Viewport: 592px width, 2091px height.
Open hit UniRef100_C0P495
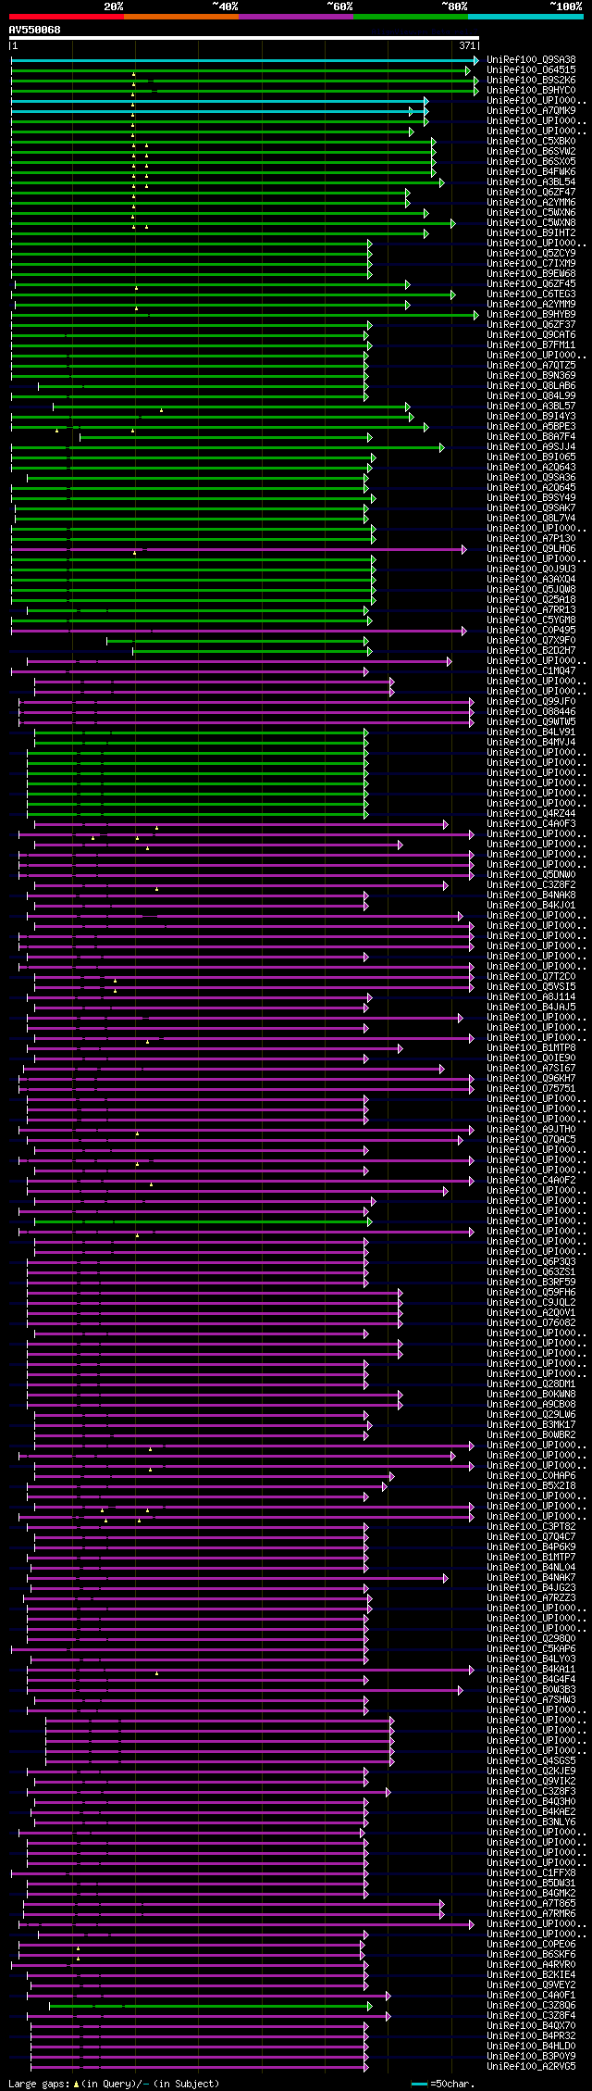[531, 630]
